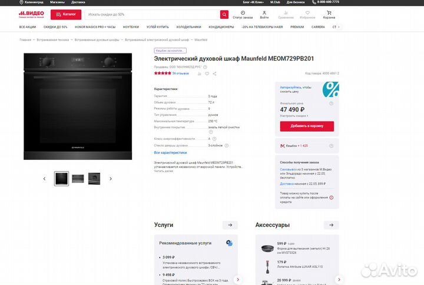Screen dimensions: 424x285
Task: Open the 56 отзывов reviews link
Action: (x=181, y=73)
